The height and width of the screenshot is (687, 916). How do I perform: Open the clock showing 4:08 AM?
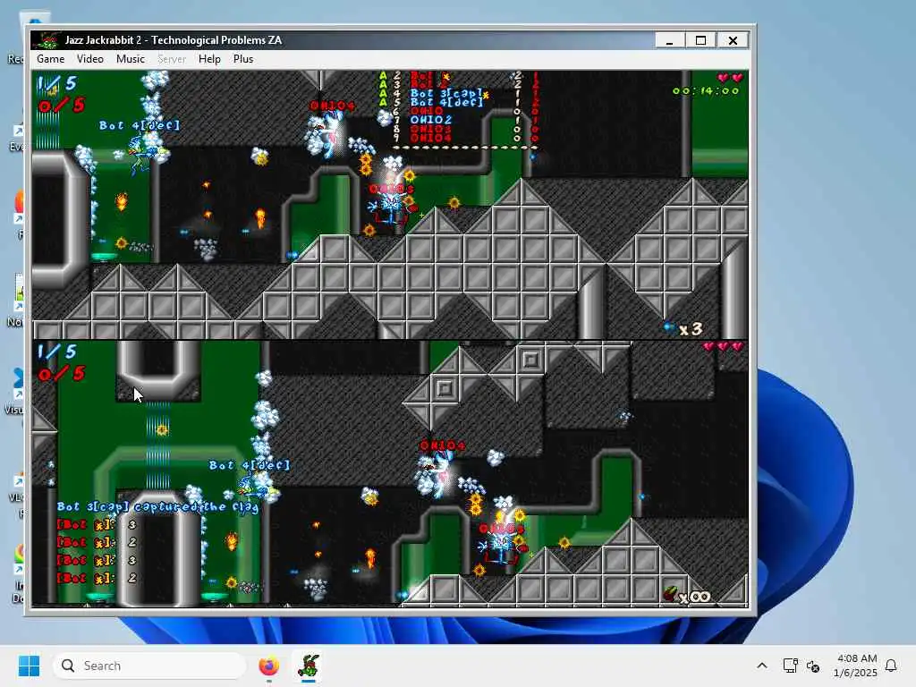(x=855, y=666)
